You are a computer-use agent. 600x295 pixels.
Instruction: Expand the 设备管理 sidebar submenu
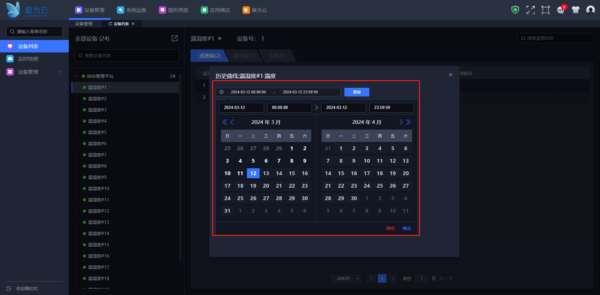point(61,72)
